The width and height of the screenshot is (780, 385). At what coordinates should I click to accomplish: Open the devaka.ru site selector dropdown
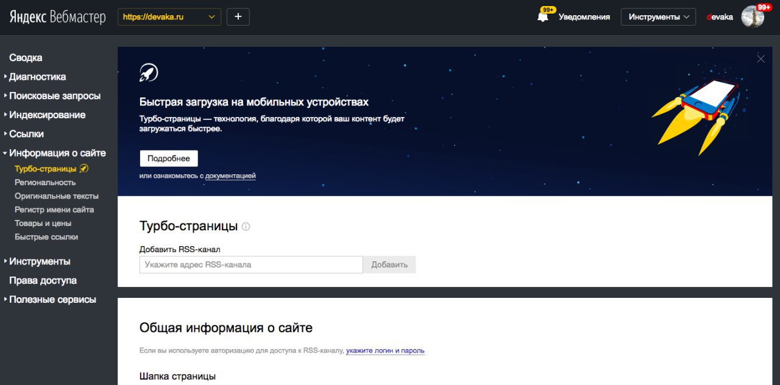point(169,17)
